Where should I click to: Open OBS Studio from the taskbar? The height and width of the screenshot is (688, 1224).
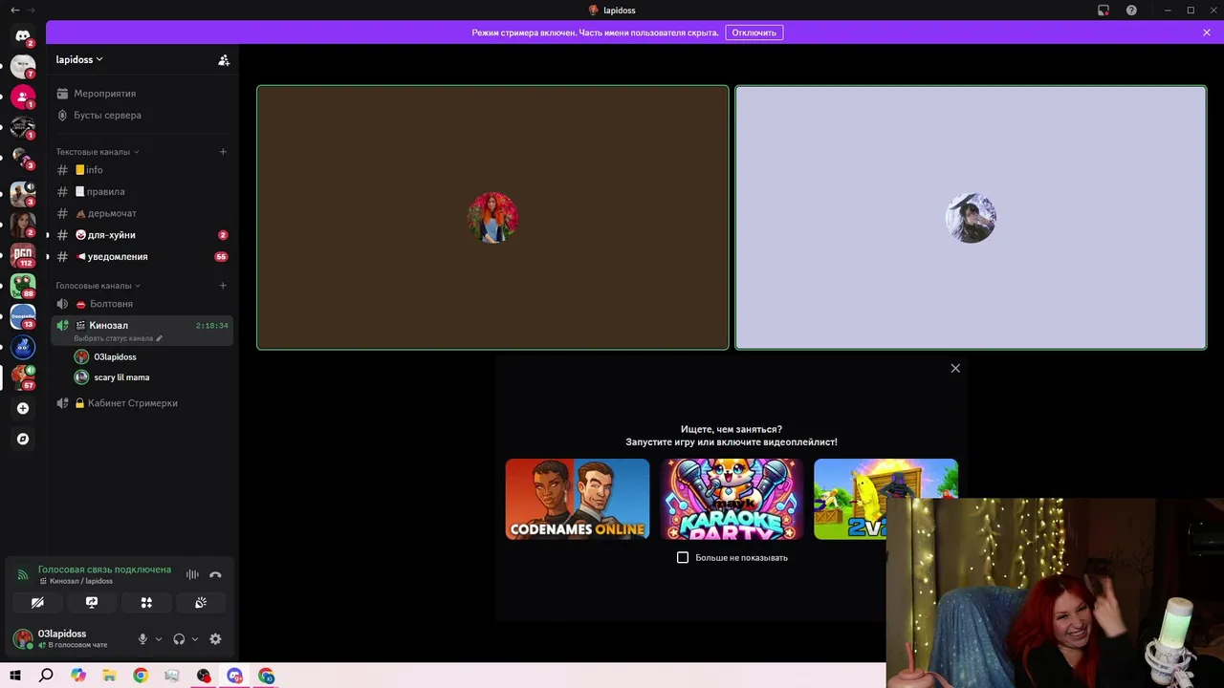[203, 676]
